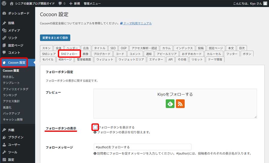Open アクセス集計 submenu item

[11, 101]
